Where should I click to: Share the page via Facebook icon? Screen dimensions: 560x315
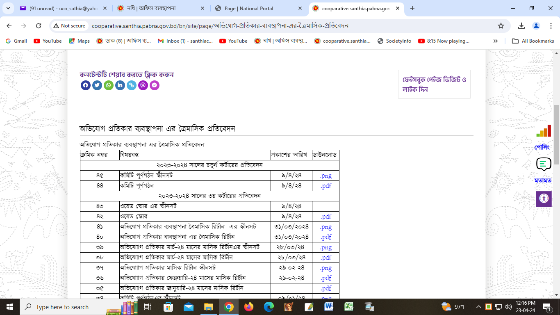(85, 85)
